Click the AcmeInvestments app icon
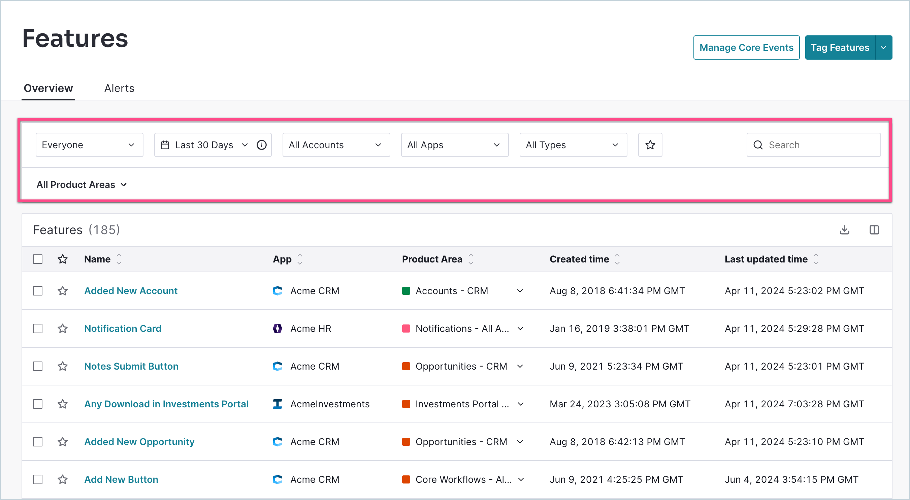Viewport: 910px width, 500px height. (278, 404)
